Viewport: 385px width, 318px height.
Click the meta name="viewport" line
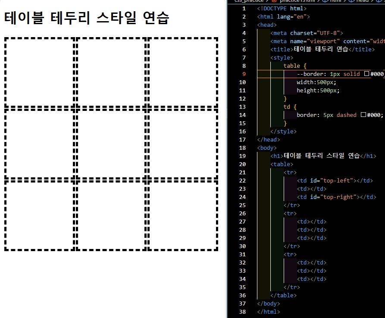click(x=328, y=41)
